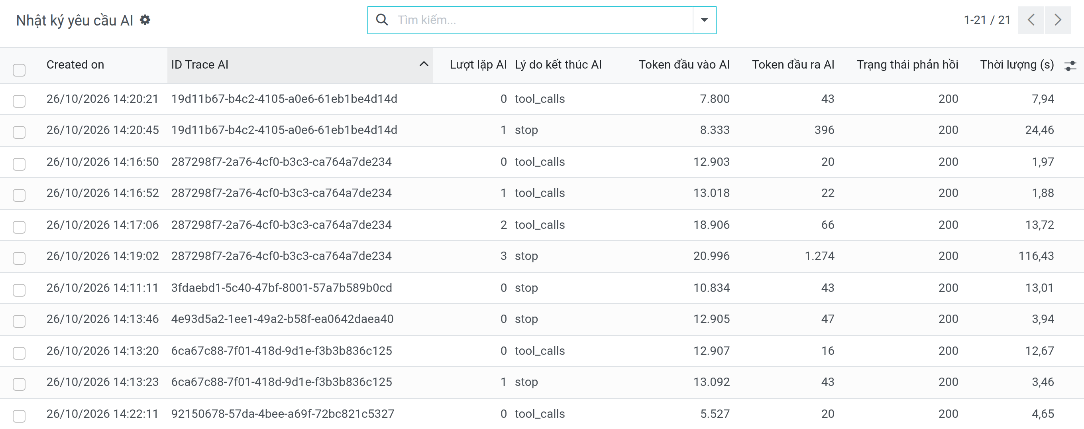Open record with trace 3fdaebd1-5c40-47bf-8001-57a7b589b0cd
This screenshot has height=429, width=1084.
click(x=281, y=287)
